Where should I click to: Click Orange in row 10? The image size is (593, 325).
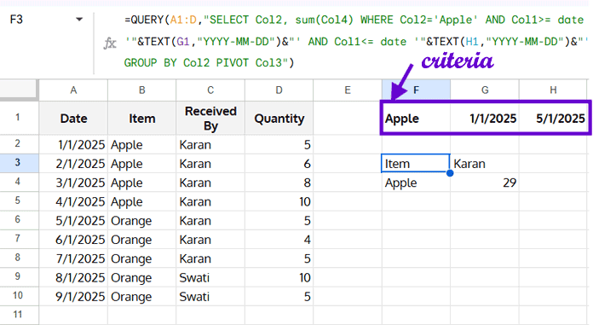(141, 296)
